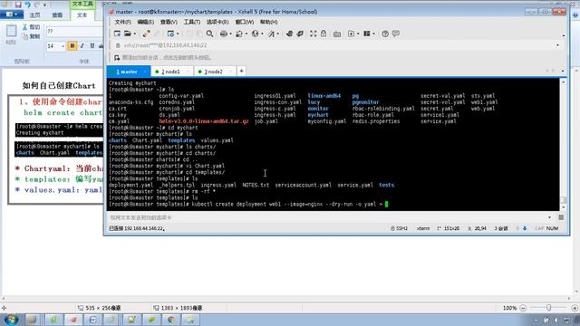Viewport: 580px width, 326px height.
Task: Click the full screen icon in Xshell toolbar
Action: pyautogui.click(x=313, y=34)
